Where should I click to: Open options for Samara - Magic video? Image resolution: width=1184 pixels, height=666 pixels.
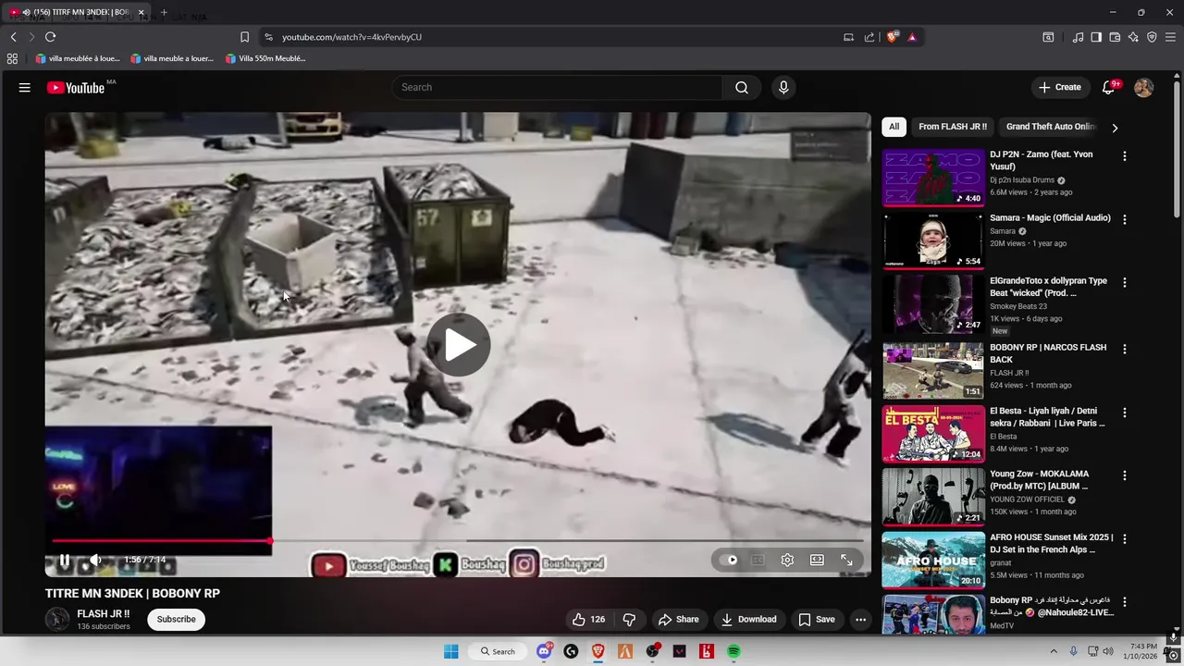(x=1125, y=220)
